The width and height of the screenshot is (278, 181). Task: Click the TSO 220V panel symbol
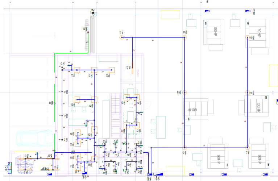point(84,173)
